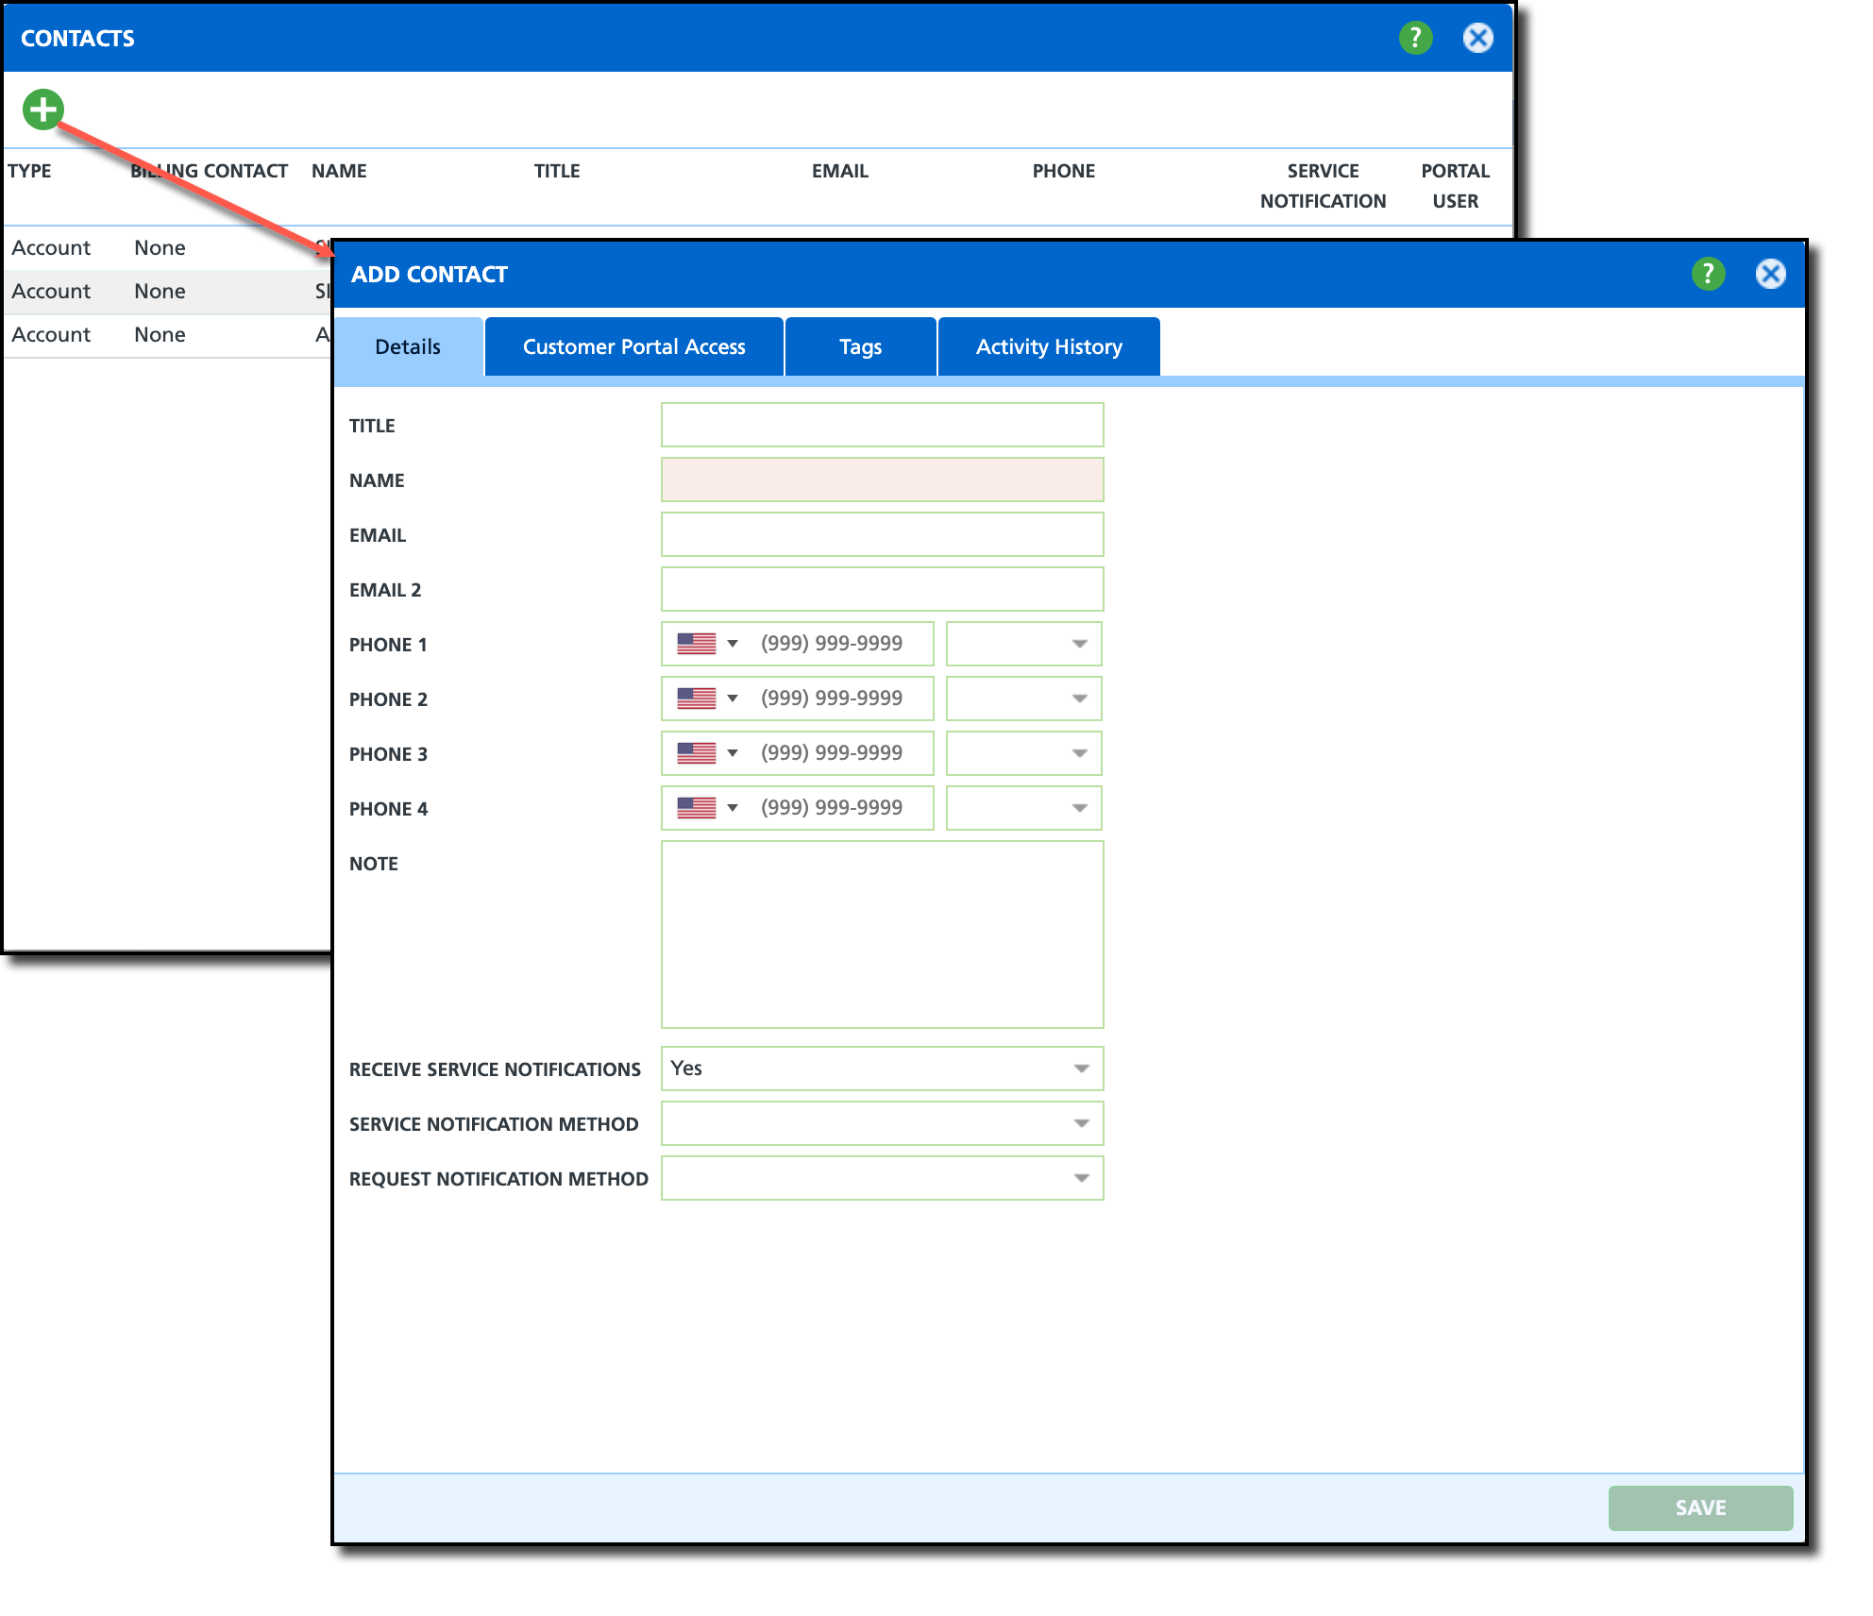Open the Activity History tab
The width and height of the screenshot is (1873, 1616).
[x=1049, y=346]
